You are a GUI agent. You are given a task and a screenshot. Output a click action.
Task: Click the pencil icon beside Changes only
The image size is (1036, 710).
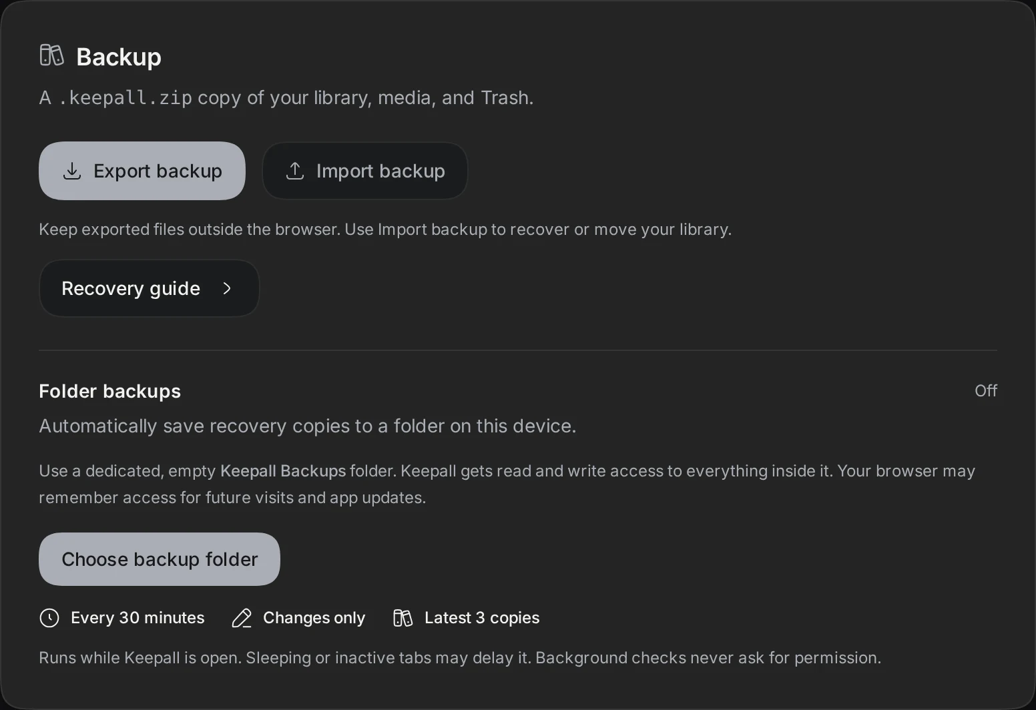[242, 618]
